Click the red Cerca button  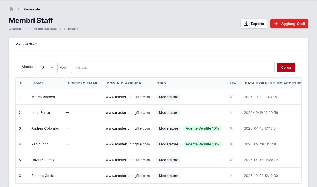click(x=286, y=67)
